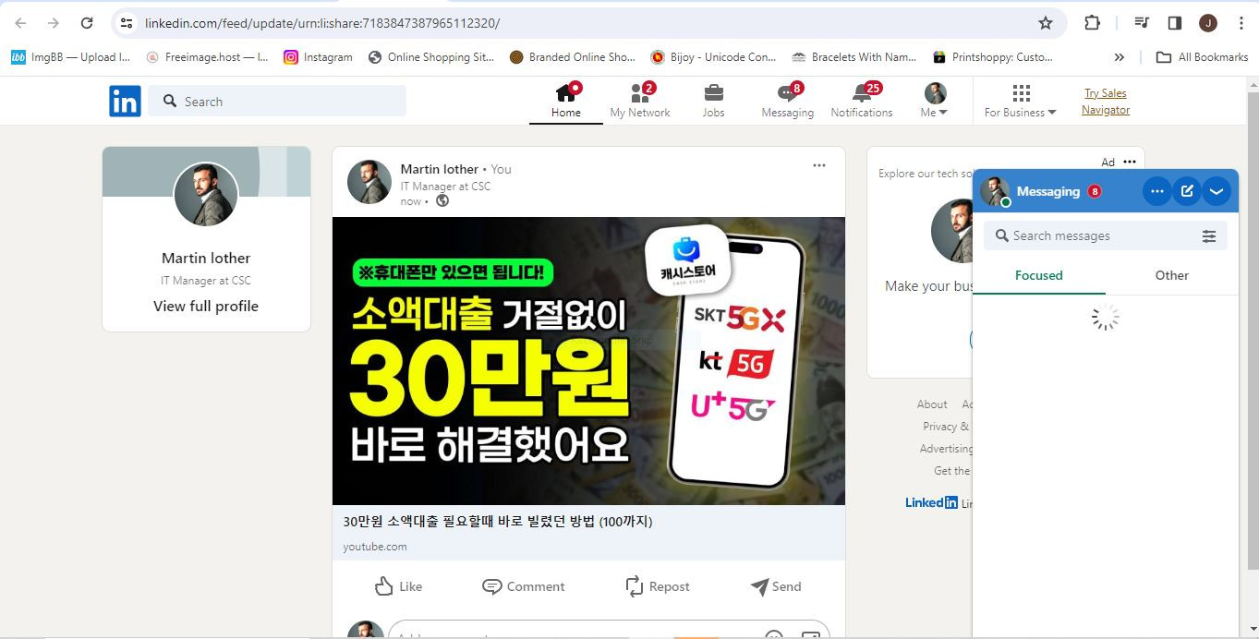Open the sidebar profile photo of Martin lother
The image size is (1259, 639).
pos(206,195)
